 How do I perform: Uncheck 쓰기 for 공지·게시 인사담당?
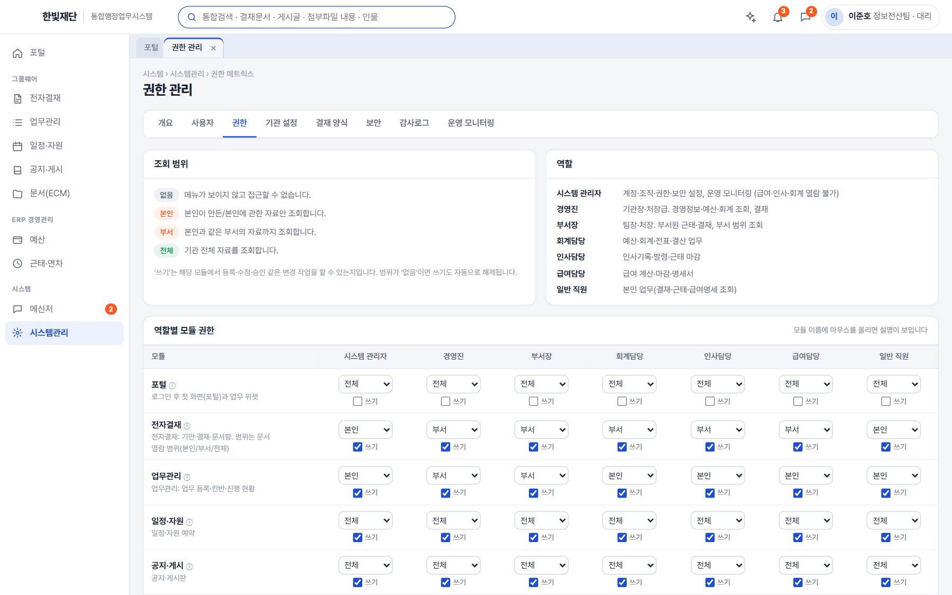point(710,582)
